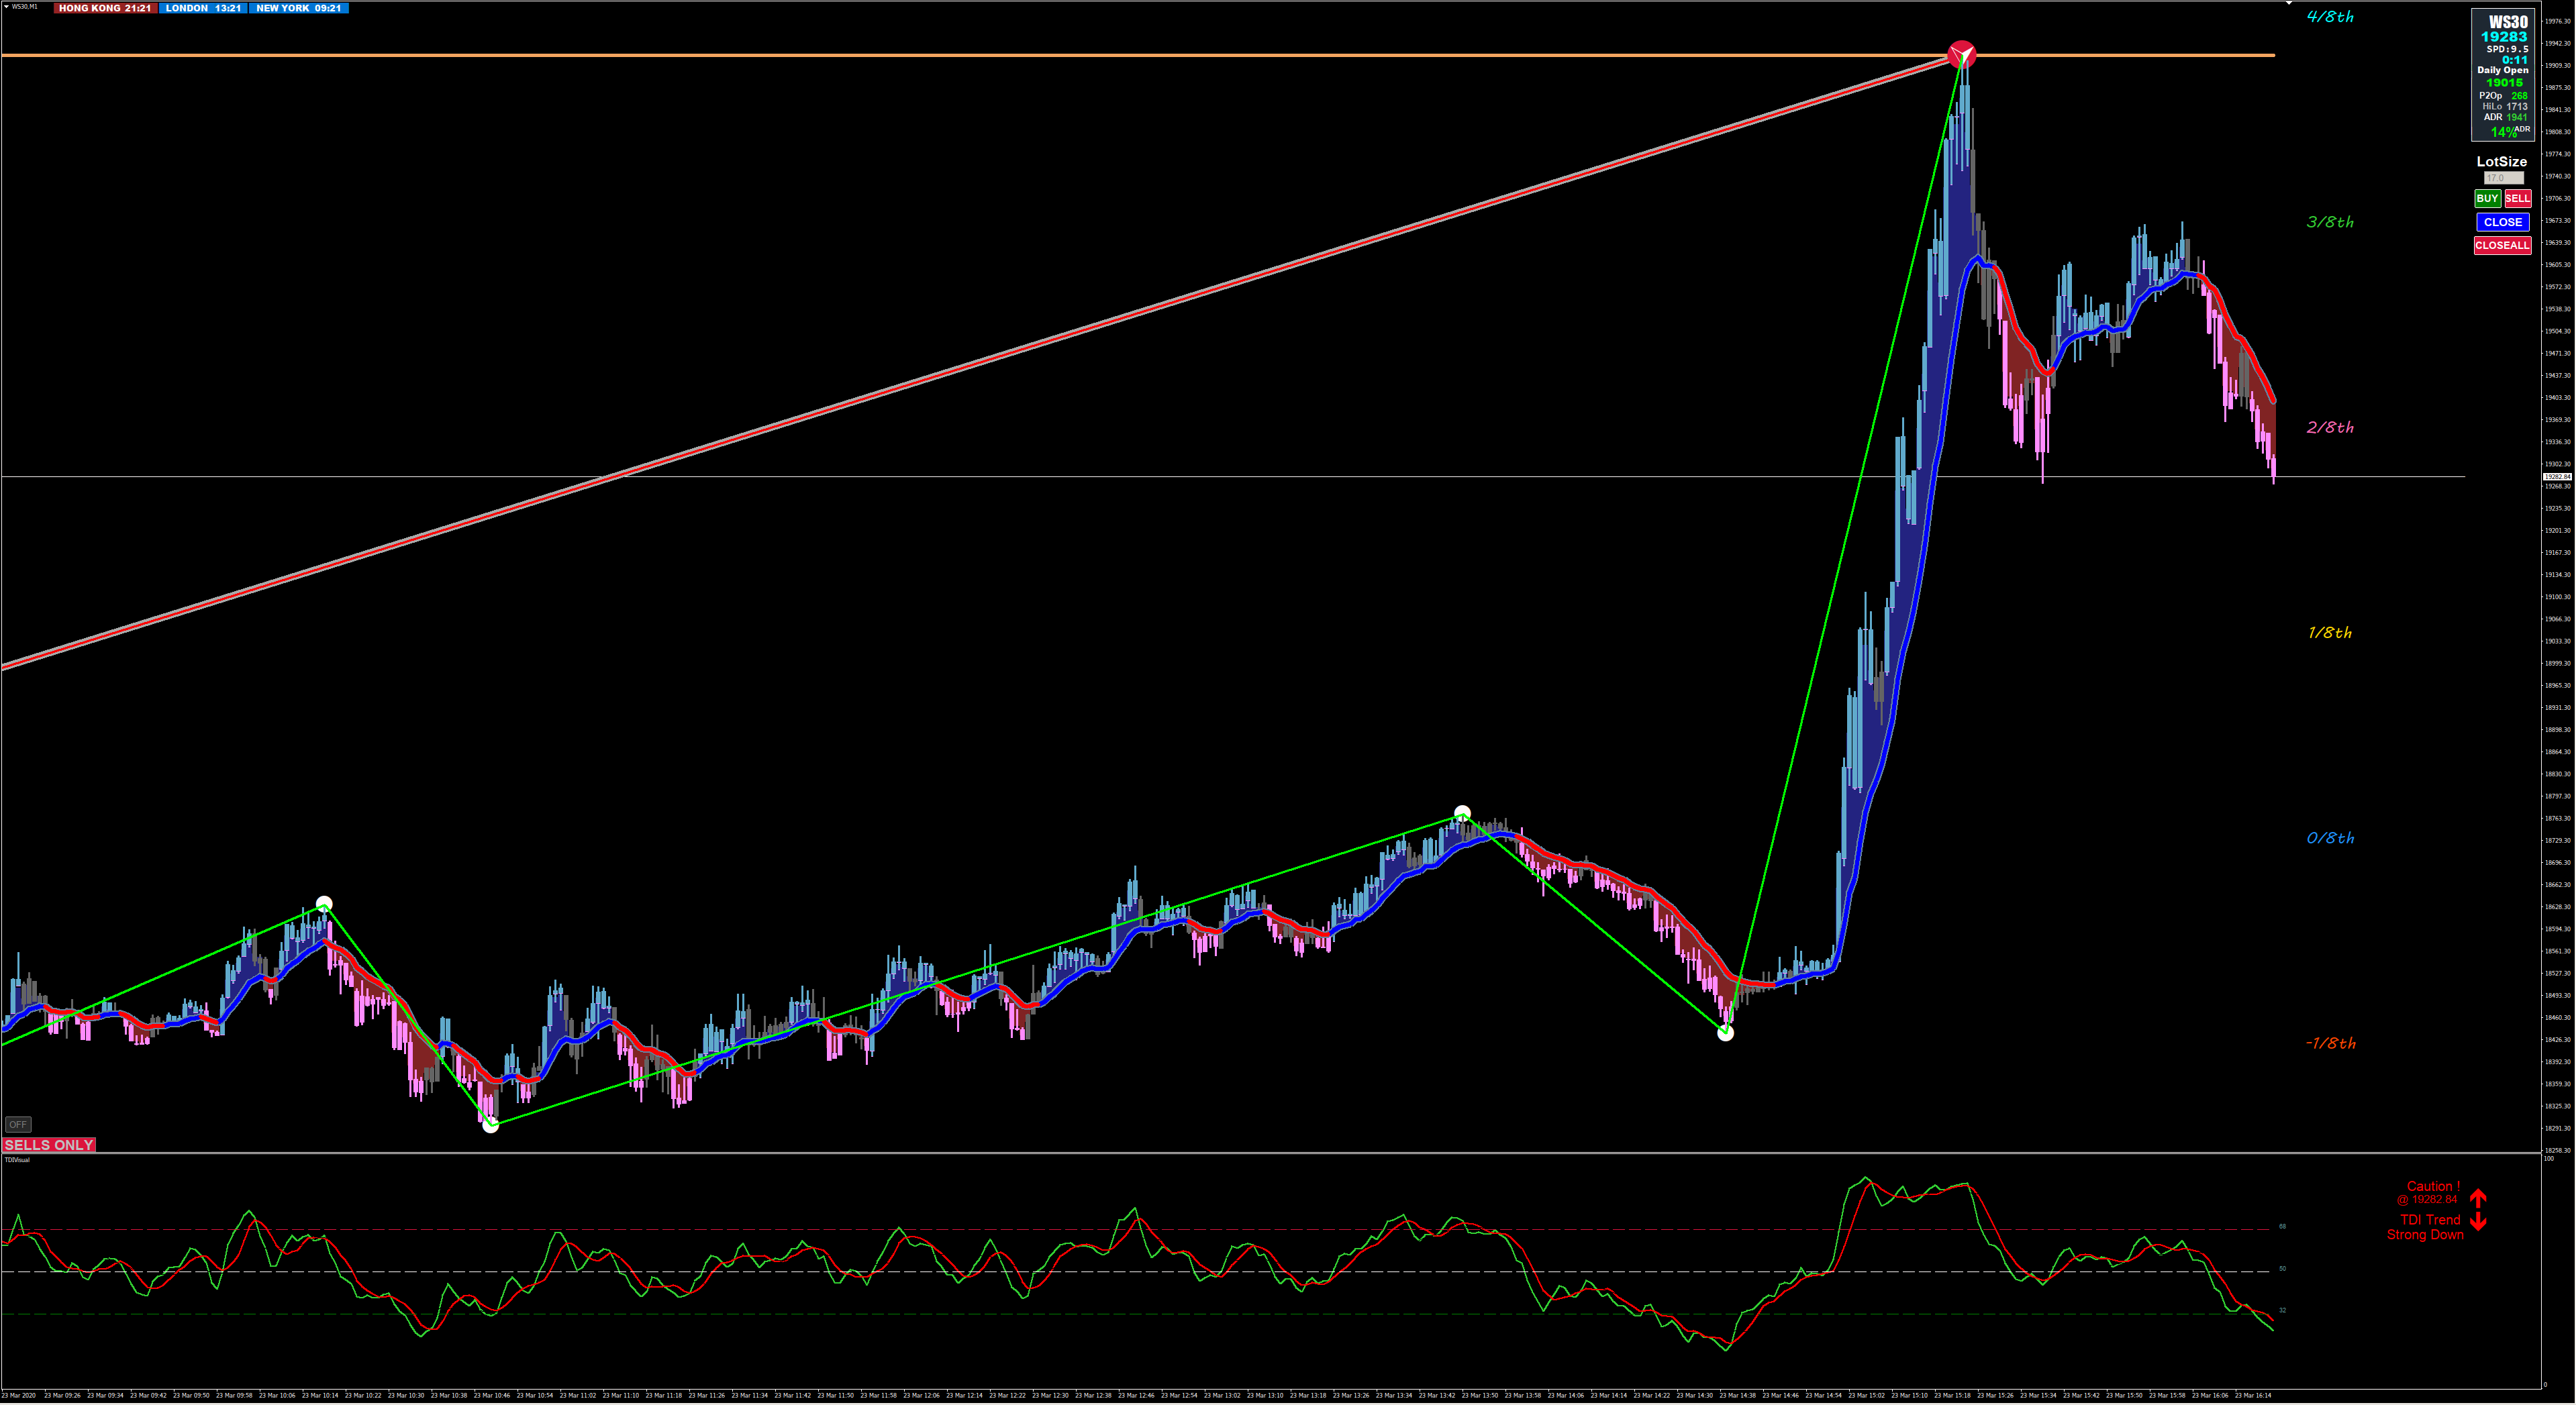This screenshot has width=2576, height=1405.
Task: Click the white zigzag dot near -1/8th level
Action: pos(1725,1033)
